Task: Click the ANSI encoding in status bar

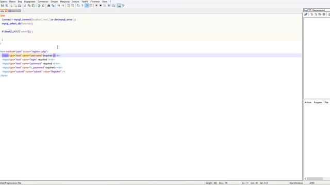Action: pos(311,183)
